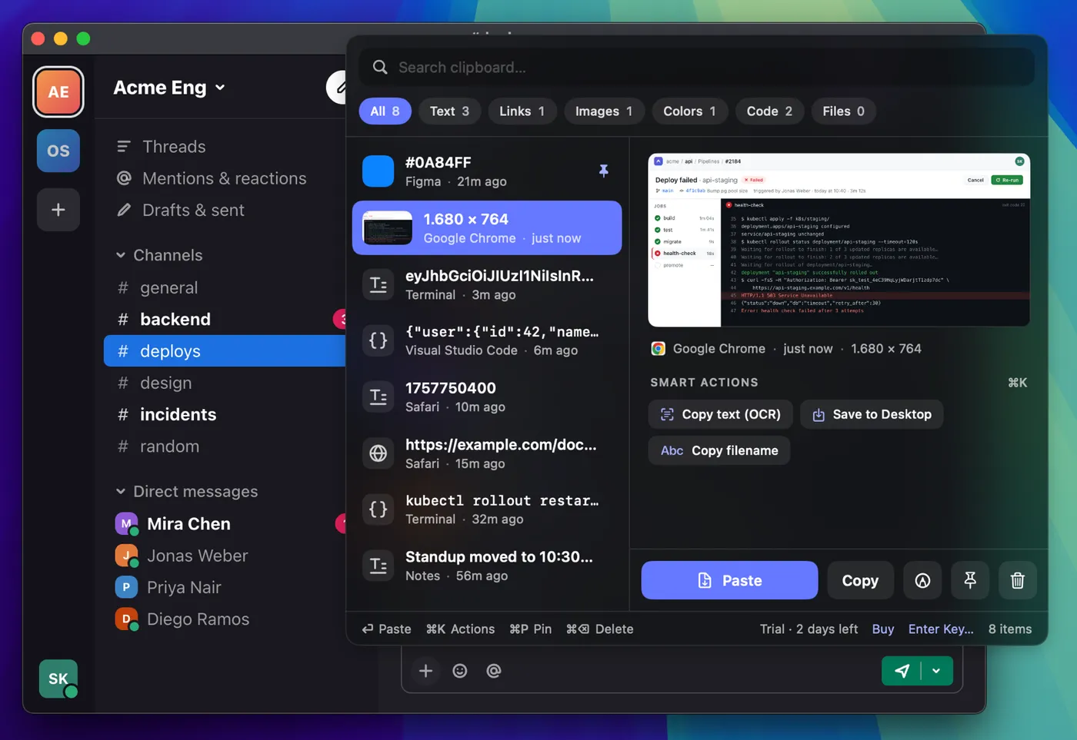Click the SK user profile avatar
The height and width of the screenshot is (740, 1077).
[58, 679]
